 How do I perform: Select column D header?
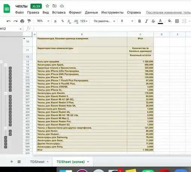pos(162,34)
